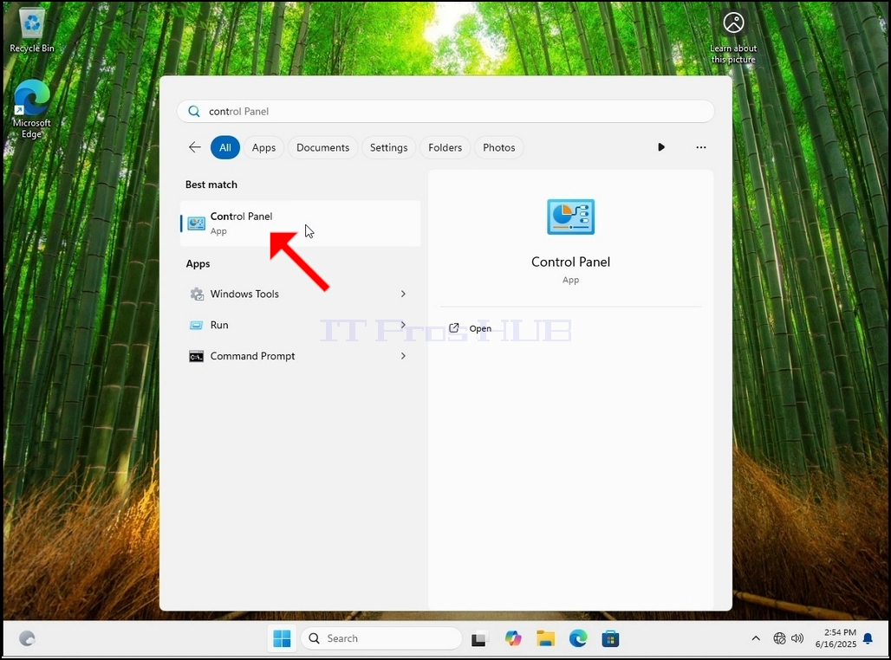Screen dimensions: 891x660
Task: Switch to the Settings filter tab
Action: (388, 147)
